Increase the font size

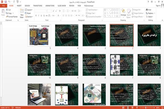pos(54,11)
